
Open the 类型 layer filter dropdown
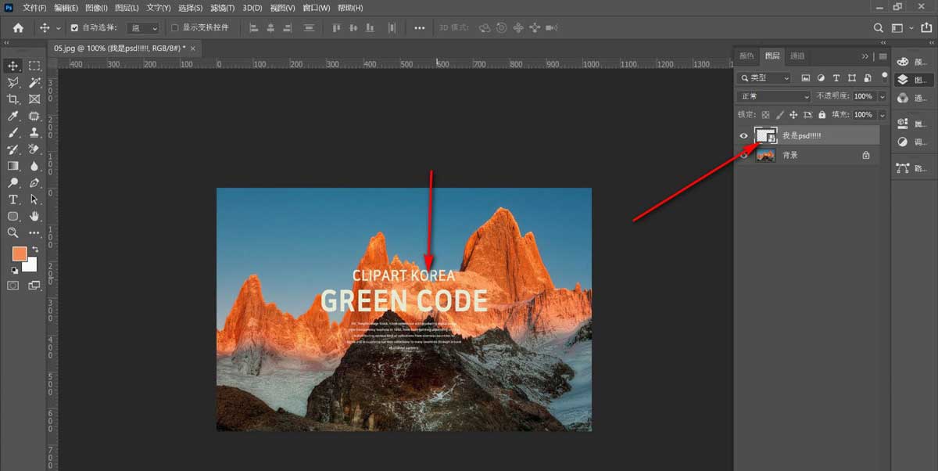[x=764, y=78]
